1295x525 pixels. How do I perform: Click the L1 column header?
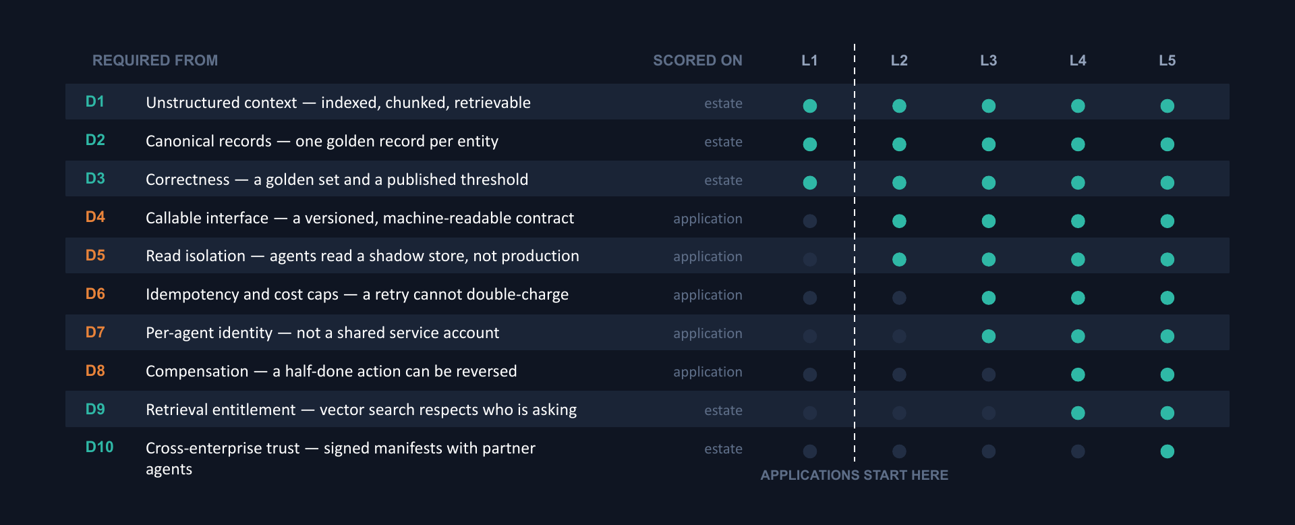809,61
